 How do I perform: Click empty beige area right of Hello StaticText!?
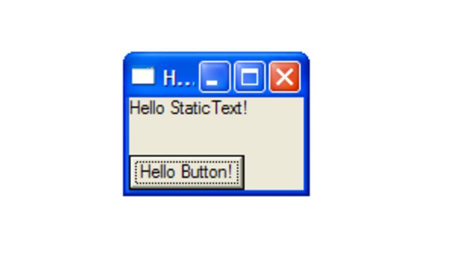click(x=276, y=108)
